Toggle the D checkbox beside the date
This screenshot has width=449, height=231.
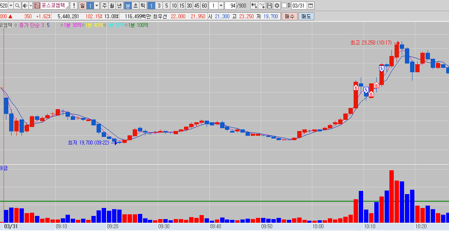(x=284, y=6)
